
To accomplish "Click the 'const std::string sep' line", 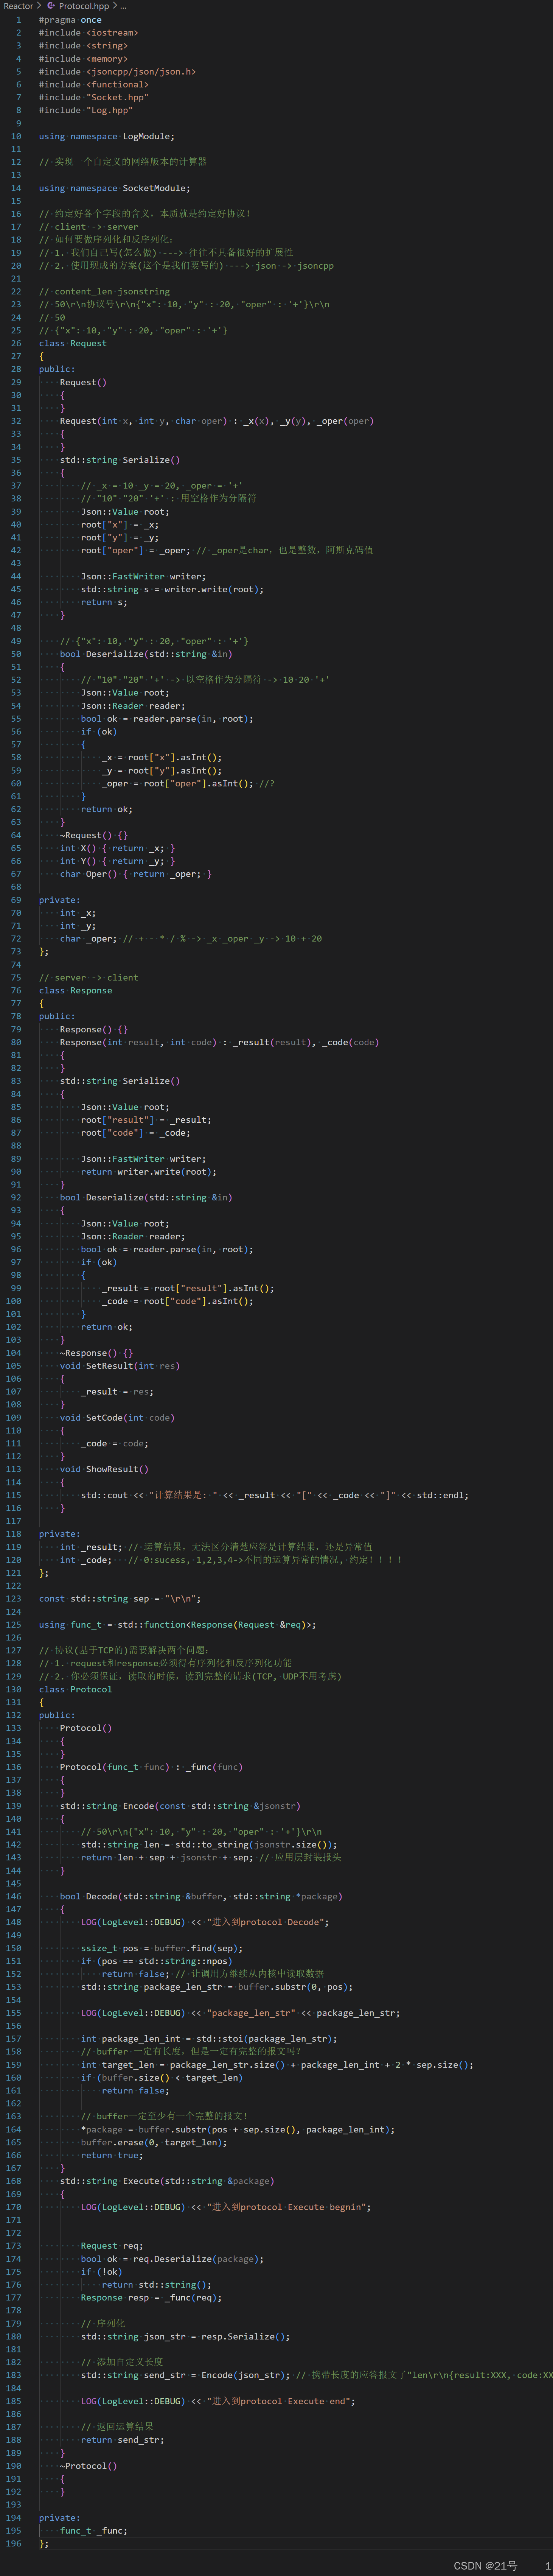I will pos(120,1598).
